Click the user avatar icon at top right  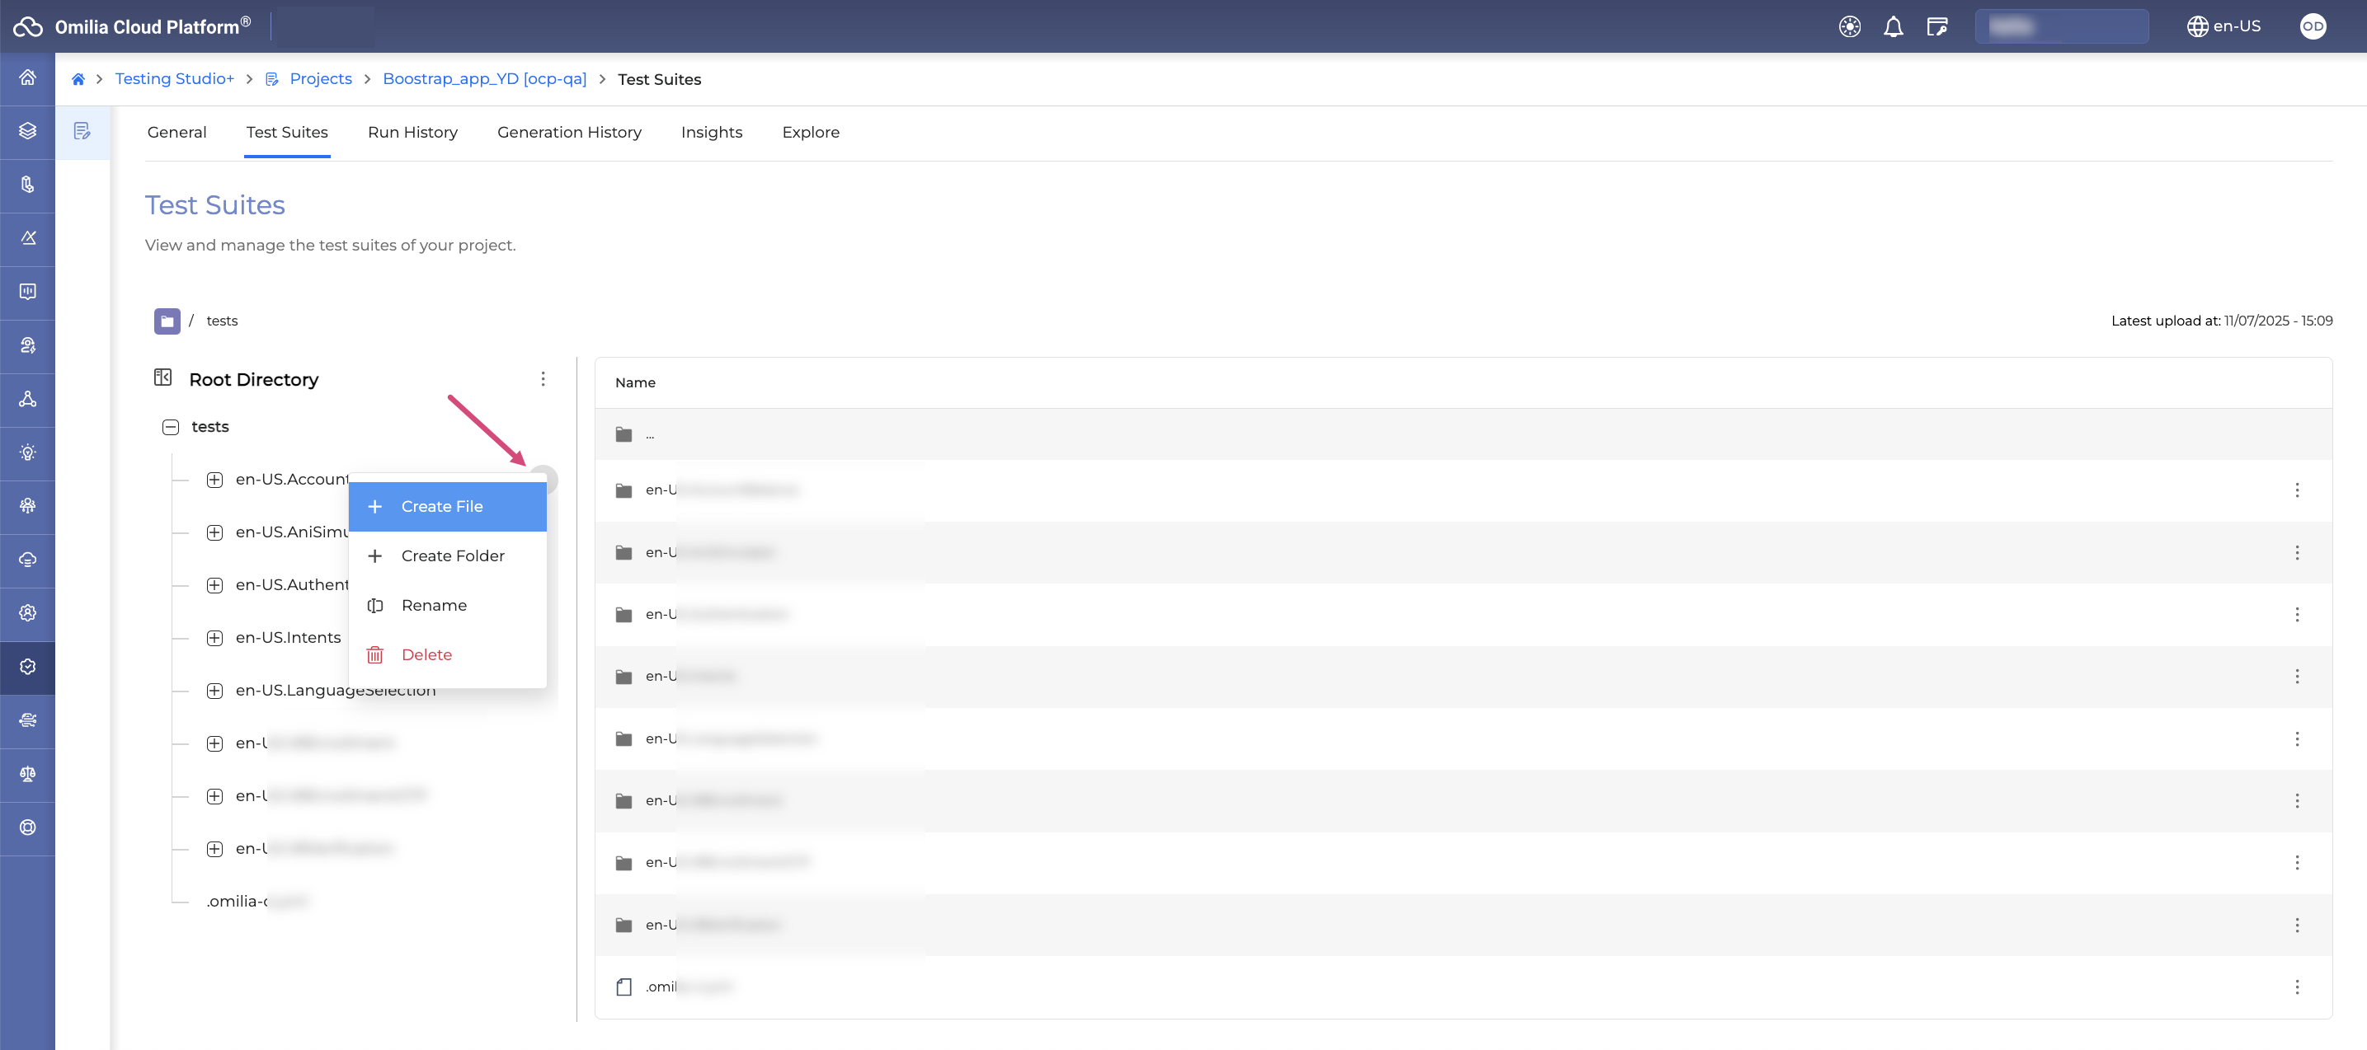point(2312,26)
